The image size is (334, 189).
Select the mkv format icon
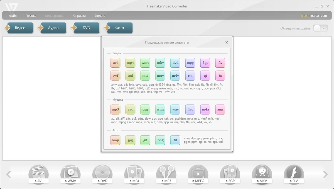click(x=160, y=63)
